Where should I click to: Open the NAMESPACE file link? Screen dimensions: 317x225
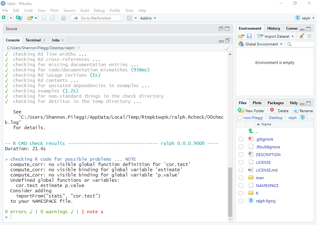pos(267,186)
